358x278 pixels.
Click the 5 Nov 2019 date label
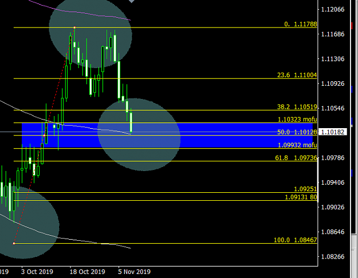point(134,272)
